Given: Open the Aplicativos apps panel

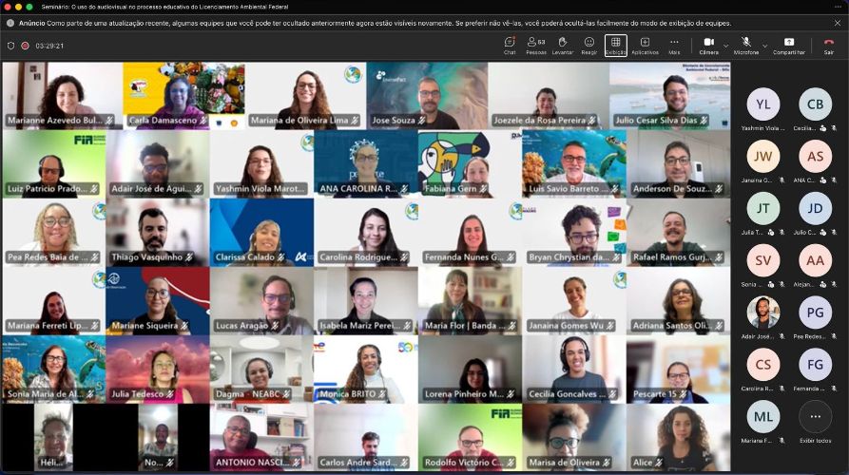Looking at the screenshot, I should (645, 45).
